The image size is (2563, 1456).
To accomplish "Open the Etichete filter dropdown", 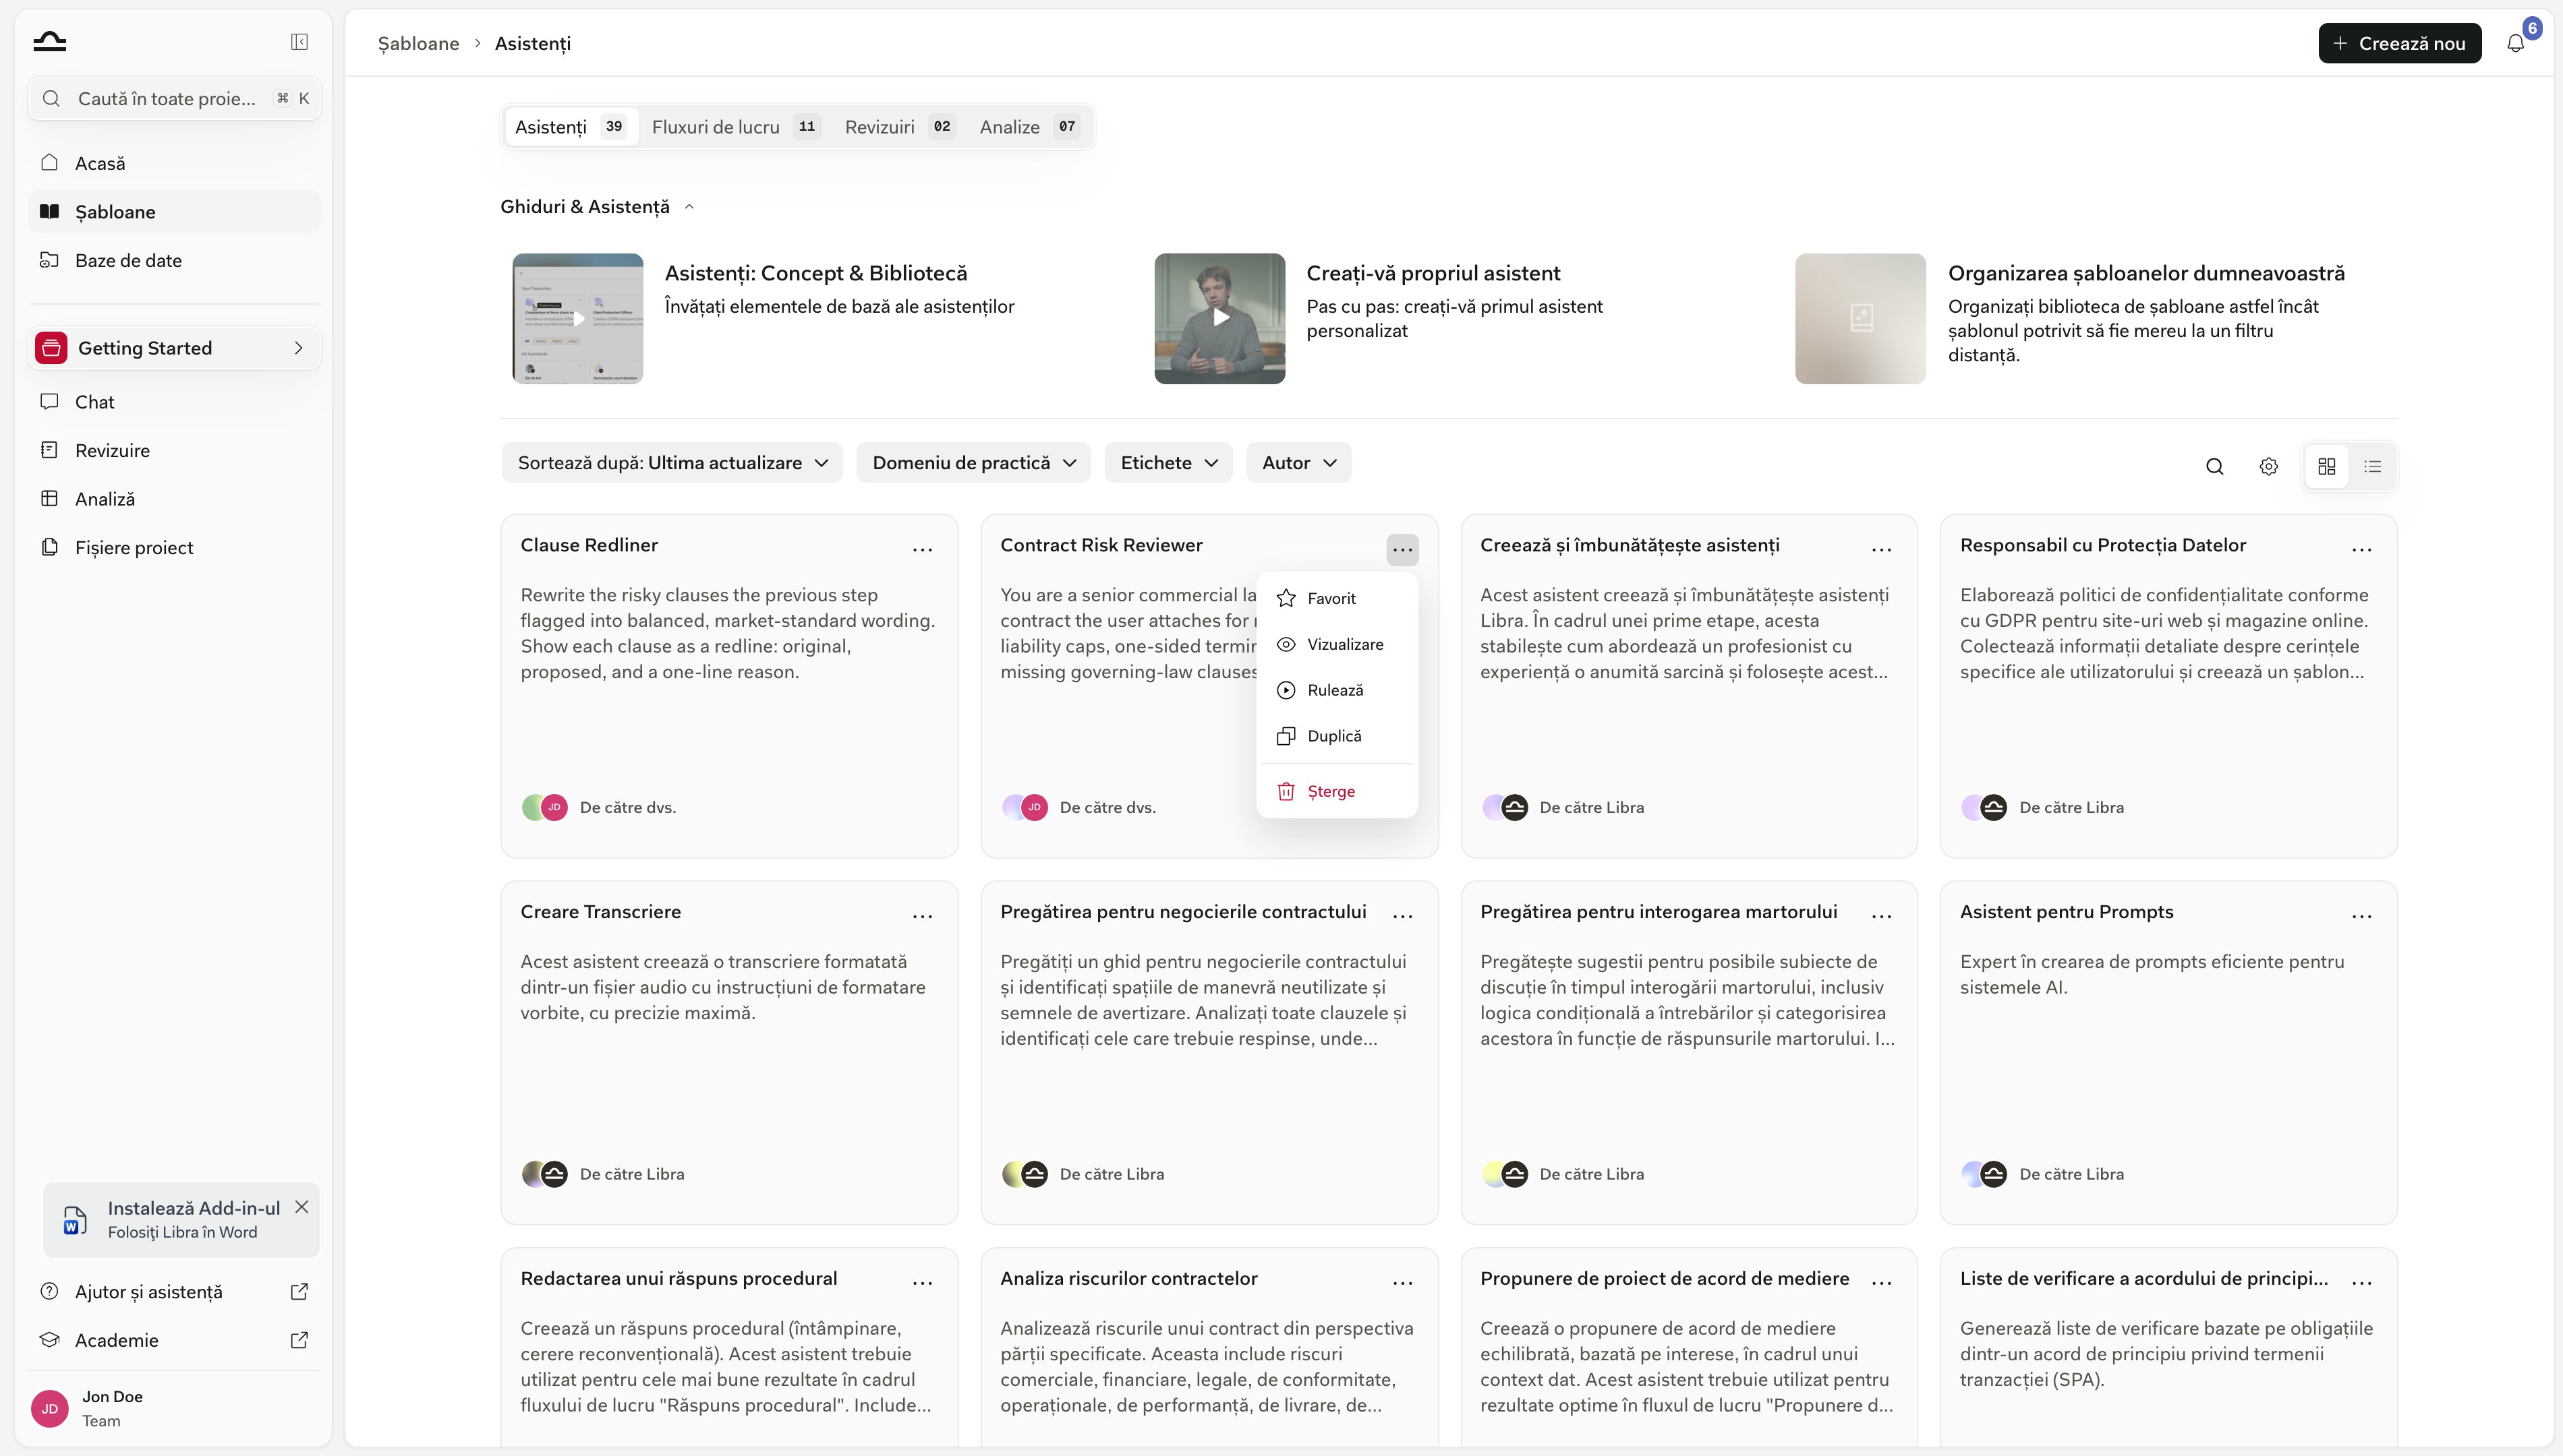I will (1168, 463).
